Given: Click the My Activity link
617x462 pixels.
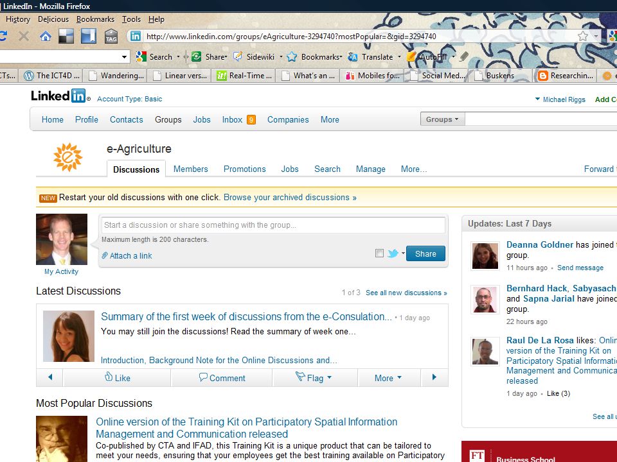Looking at the screenshot, I should click(x=61, y=271).
